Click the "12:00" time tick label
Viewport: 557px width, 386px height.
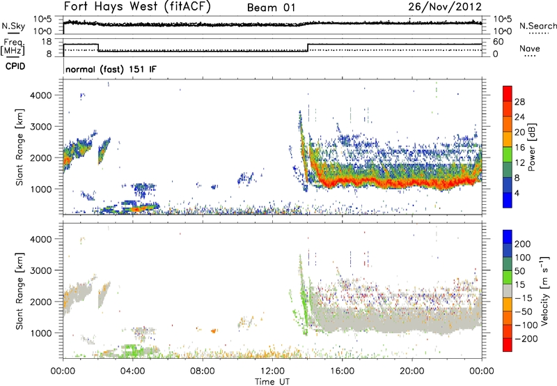[x=272, y=371]
